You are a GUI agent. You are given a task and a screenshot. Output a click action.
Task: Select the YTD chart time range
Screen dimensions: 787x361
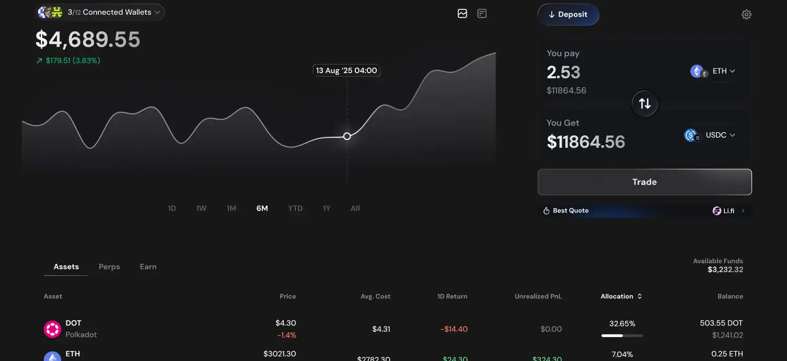(295, 208)
